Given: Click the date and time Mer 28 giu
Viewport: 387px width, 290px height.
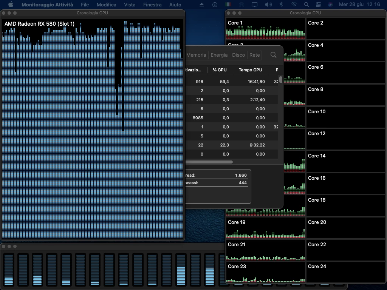Looking at the screenshot, I should (x=359, y=5).
